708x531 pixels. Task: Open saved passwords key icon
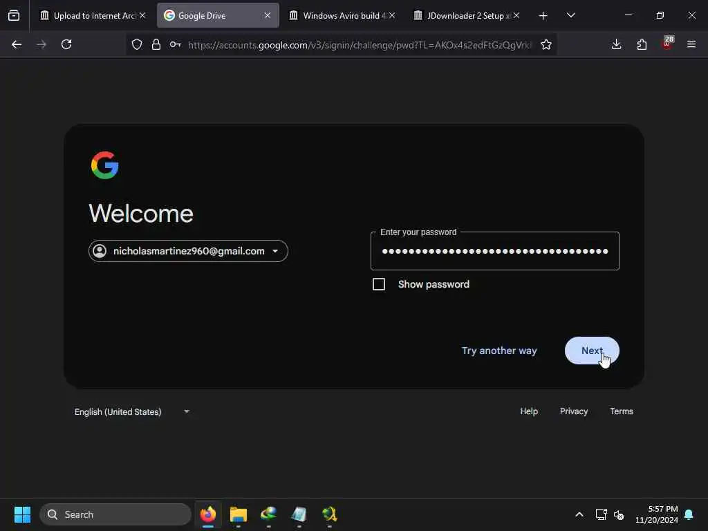(x=175, y=44)
